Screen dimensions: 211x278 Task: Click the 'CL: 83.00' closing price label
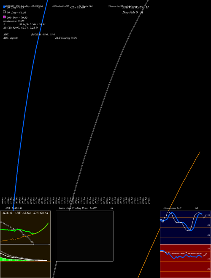click(x=78, y=8)
